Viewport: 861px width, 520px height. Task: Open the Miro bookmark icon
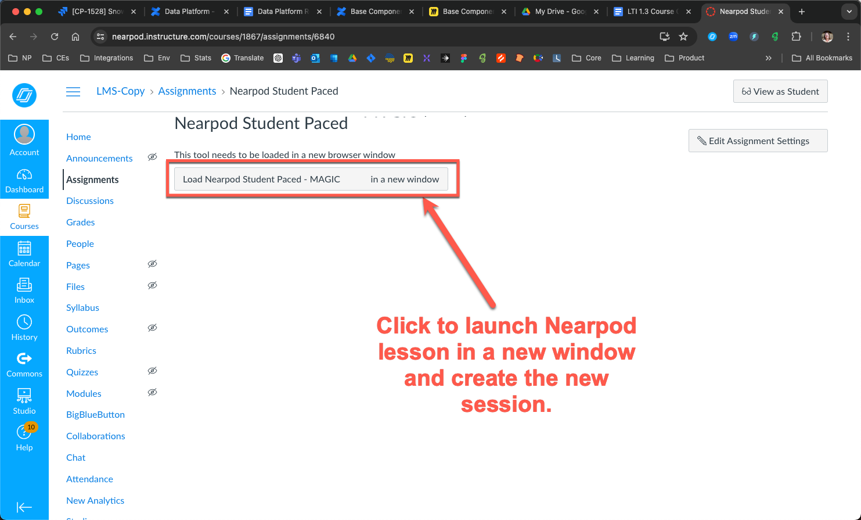click(x=408, y=58)
